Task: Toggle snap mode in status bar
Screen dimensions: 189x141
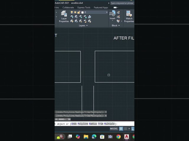Action: click(x=126, y=129)
